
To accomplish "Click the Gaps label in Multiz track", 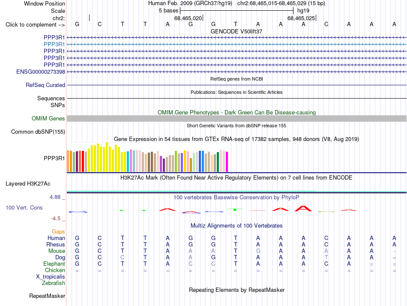I will point(58,231).
